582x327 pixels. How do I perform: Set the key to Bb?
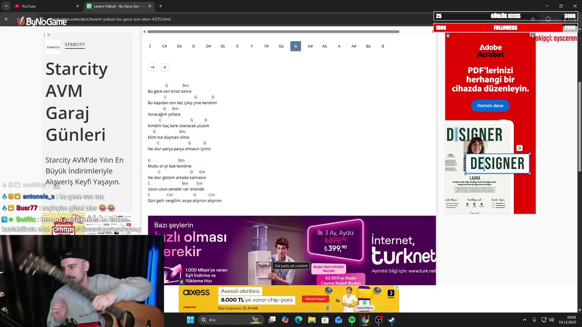pos(368,46)
